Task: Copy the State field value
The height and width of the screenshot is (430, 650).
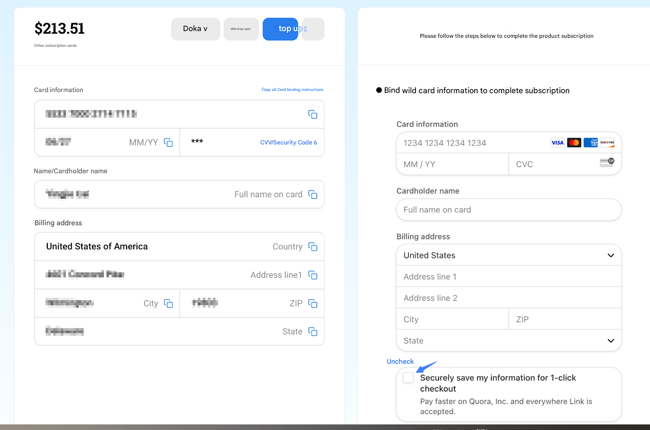Action: pos(313,332)
